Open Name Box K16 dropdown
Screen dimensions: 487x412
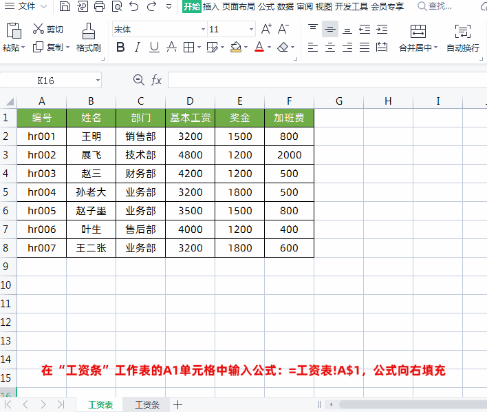coord(98,81)
